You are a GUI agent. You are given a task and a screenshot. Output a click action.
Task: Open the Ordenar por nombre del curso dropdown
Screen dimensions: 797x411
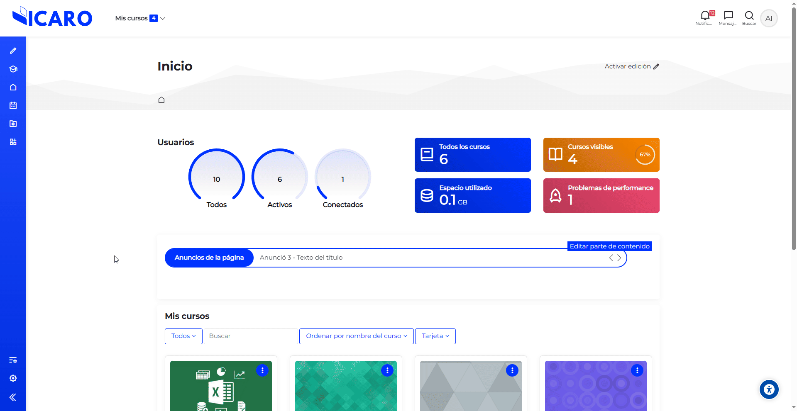click(356, 336)
